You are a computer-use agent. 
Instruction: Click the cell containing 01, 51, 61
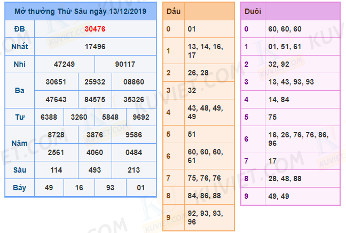point(284,46)
